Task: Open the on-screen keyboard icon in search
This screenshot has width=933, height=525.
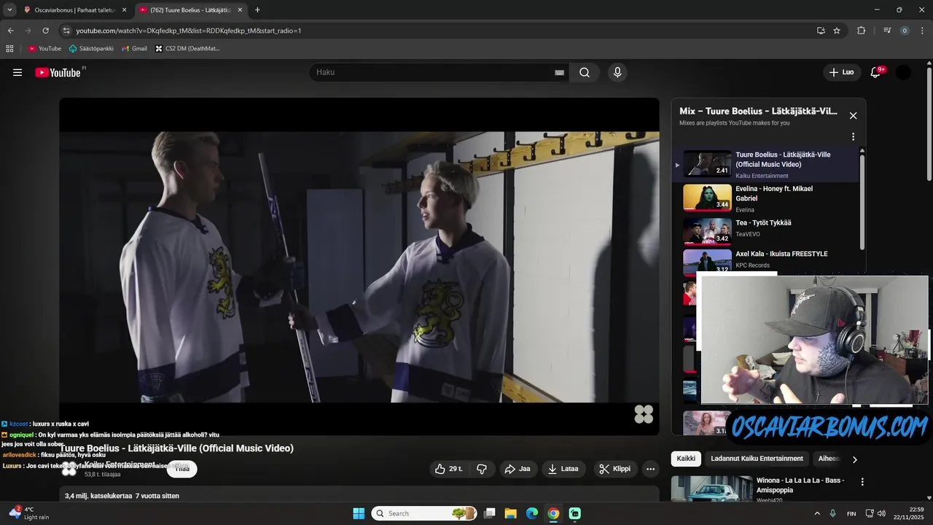Action: [559, 72]
